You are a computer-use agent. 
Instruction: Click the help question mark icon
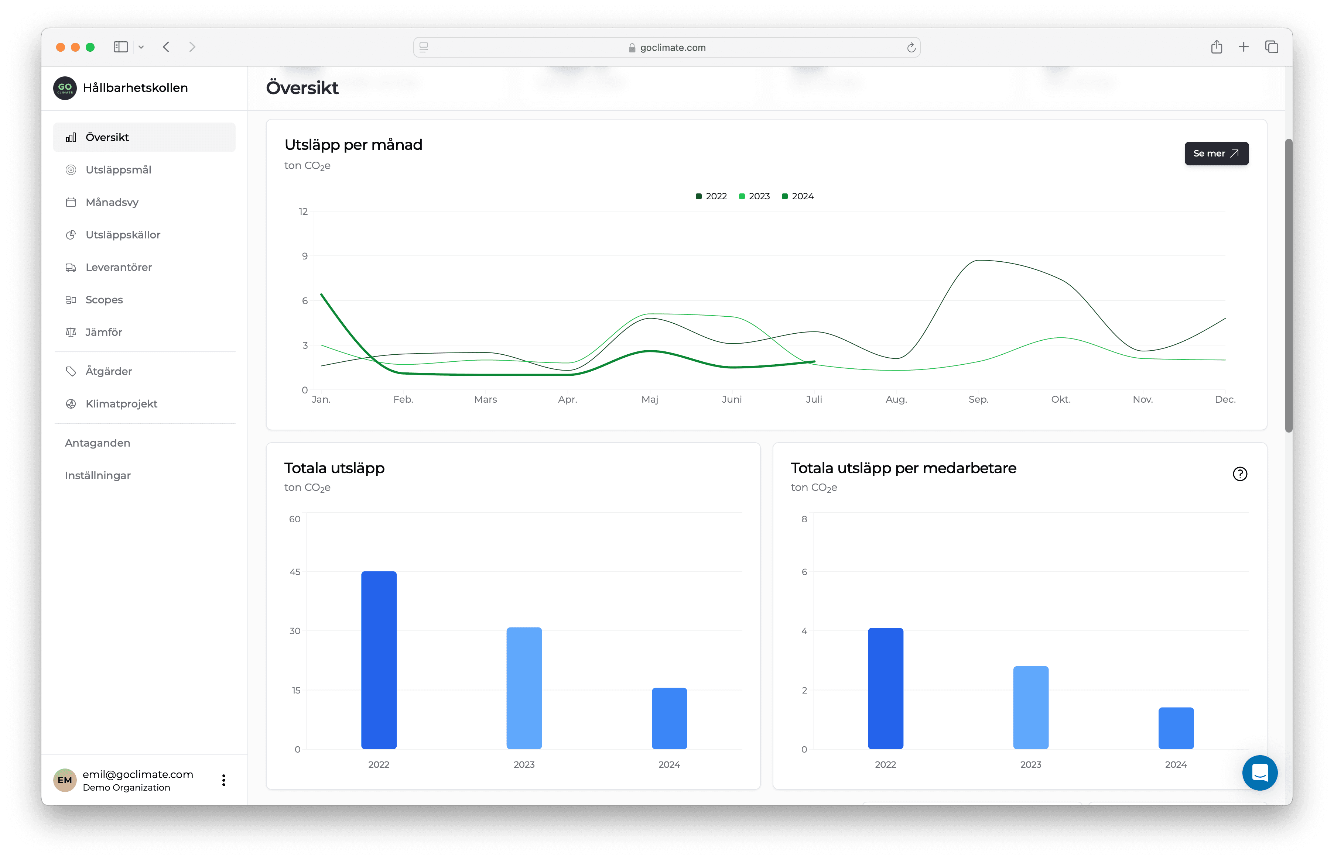pyautogui.click(x=1239, y=474)
